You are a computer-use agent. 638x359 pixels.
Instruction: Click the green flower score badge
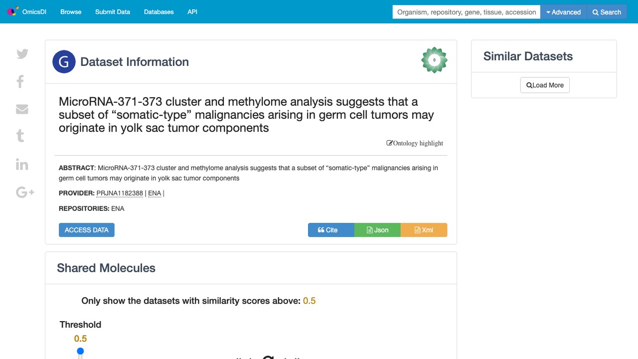click(x=434, y=60)
